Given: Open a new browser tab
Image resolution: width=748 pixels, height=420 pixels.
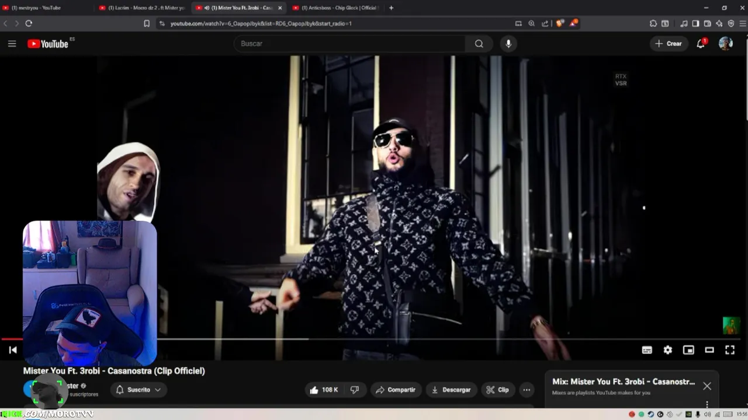Looking at the screenshot, I should click(x=391, y=8).
